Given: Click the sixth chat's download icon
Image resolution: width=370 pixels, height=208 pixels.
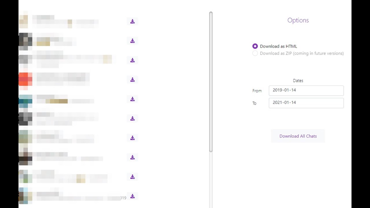Looking at the screenshot, I should (132, 118).
